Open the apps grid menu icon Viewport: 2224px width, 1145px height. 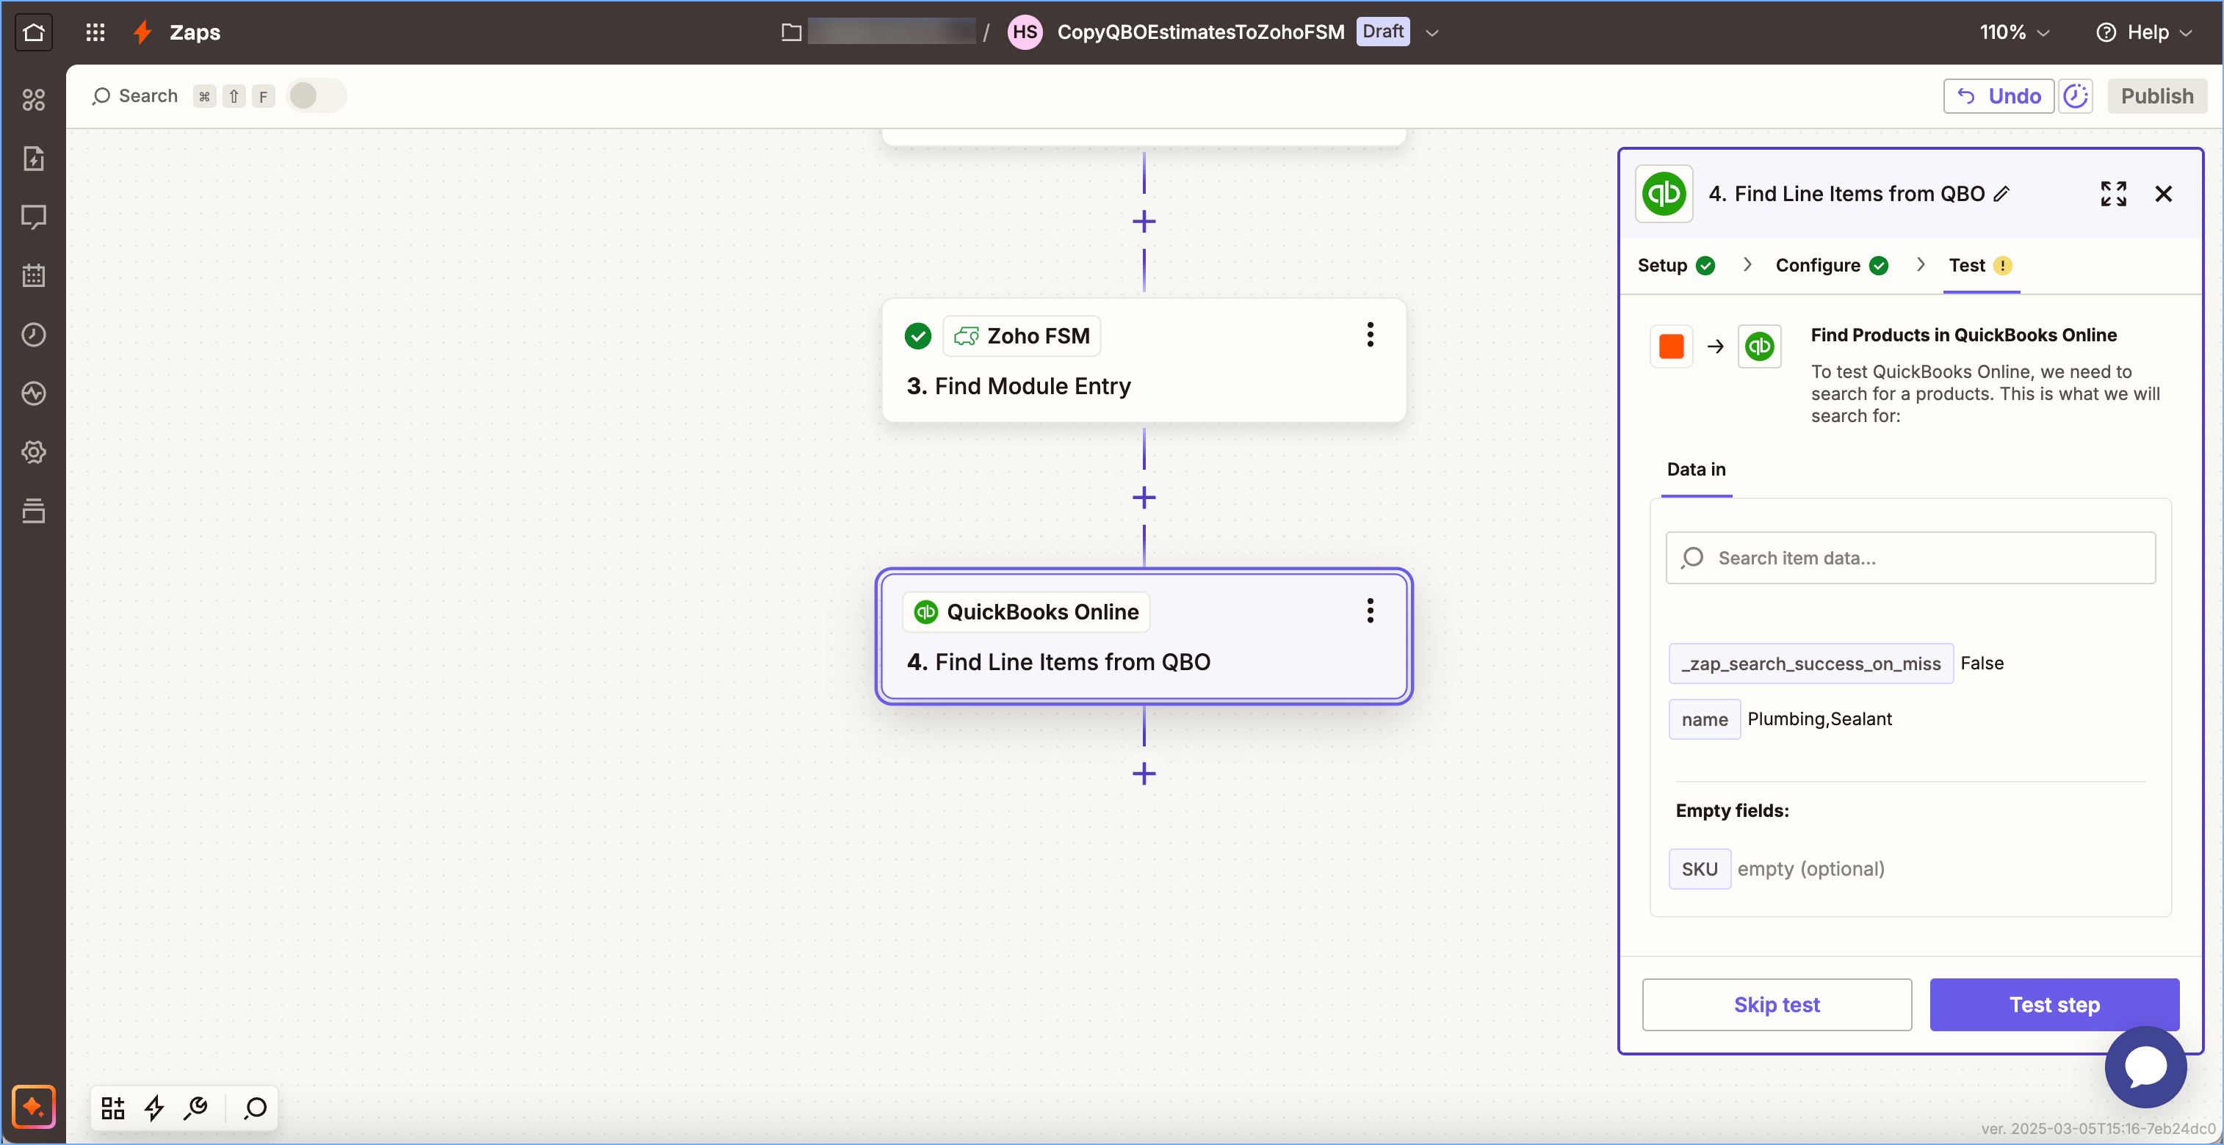pos(95,32)
